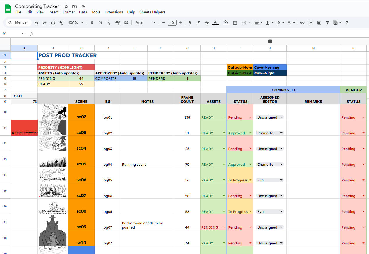The height and width of the screenshot is (254, 369).
Task: Star the Compositing Tracker document
Action: (66, 6)
